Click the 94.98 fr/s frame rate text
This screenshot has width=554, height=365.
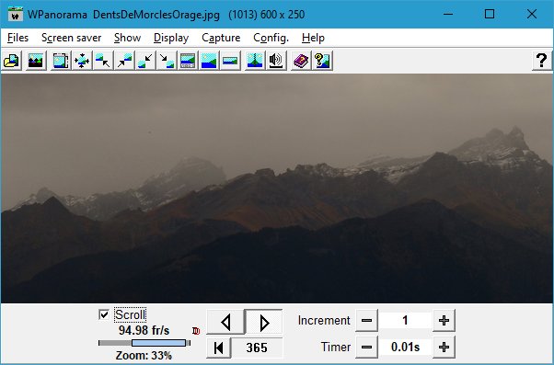pos(144,330)
